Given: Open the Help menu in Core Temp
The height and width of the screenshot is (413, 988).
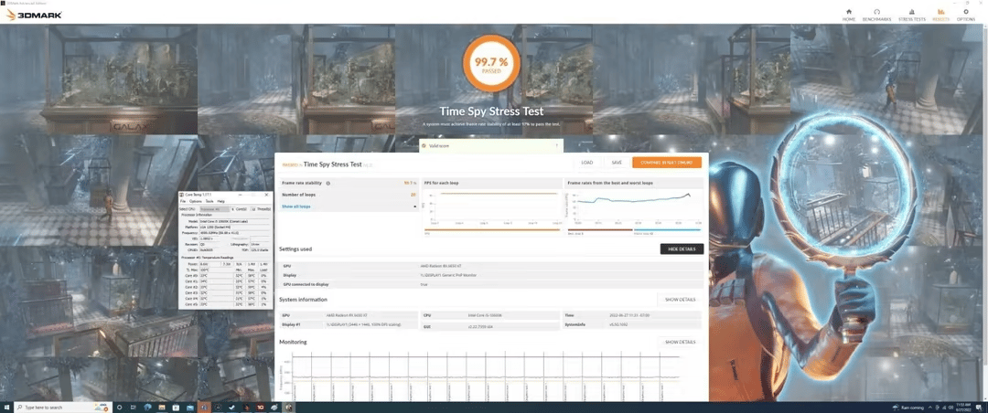Looking at the screenshot, I should pyautogui.click(x=221, y=201).
